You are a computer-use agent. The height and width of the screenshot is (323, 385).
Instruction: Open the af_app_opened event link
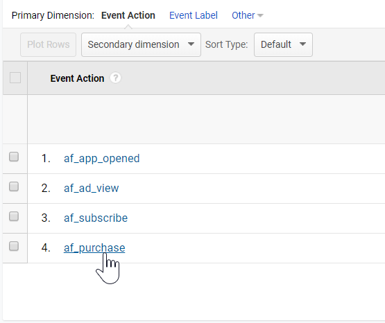point(102,159)
